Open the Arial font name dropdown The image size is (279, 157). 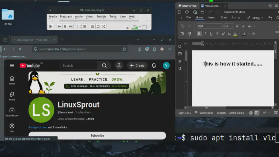tap(221, 26)
